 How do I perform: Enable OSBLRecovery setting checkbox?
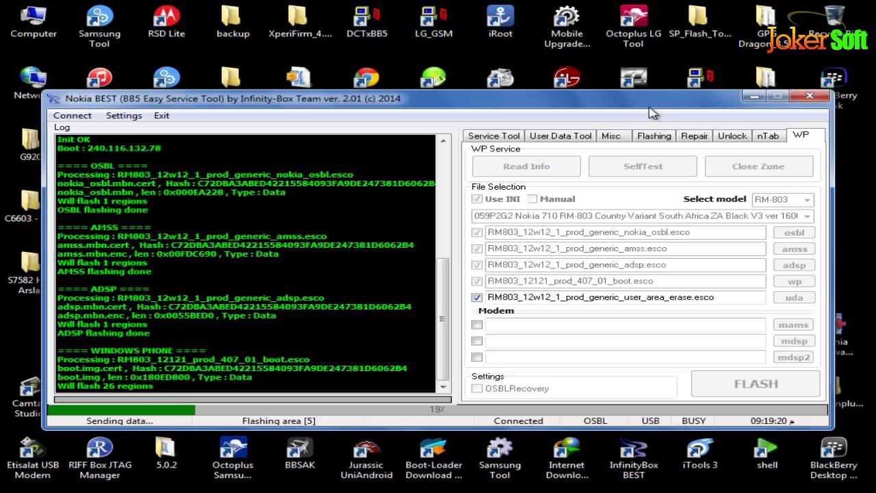click(477, 389)
